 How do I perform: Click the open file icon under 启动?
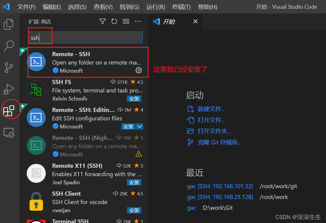(x=190, y=120)
